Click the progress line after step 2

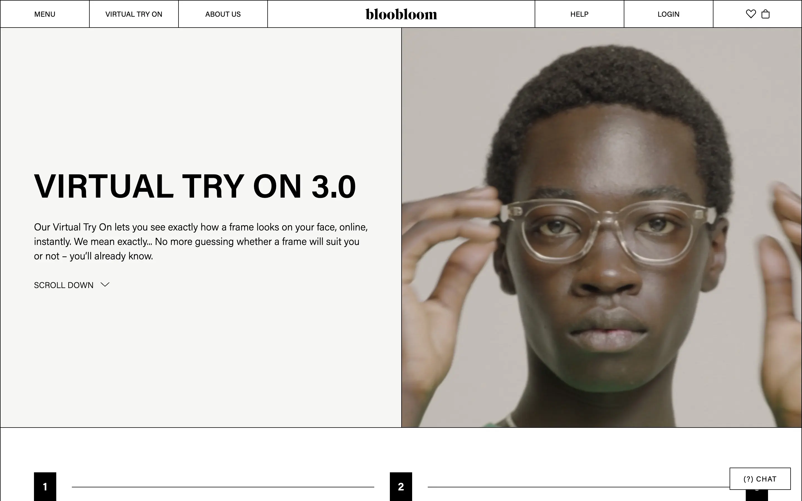(579, 487)
